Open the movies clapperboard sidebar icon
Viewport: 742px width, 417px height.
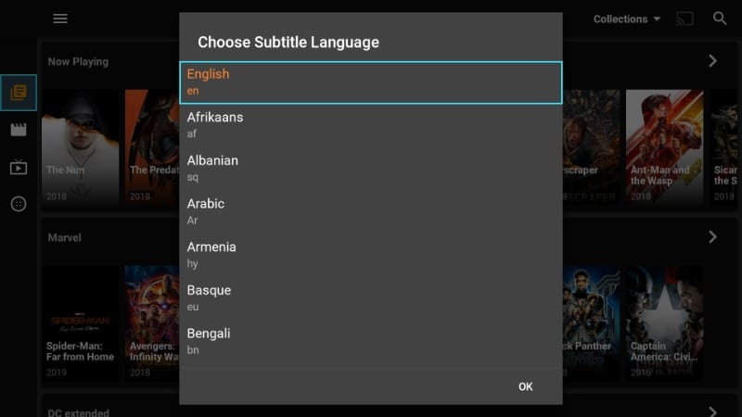click(x=19, y=130)
